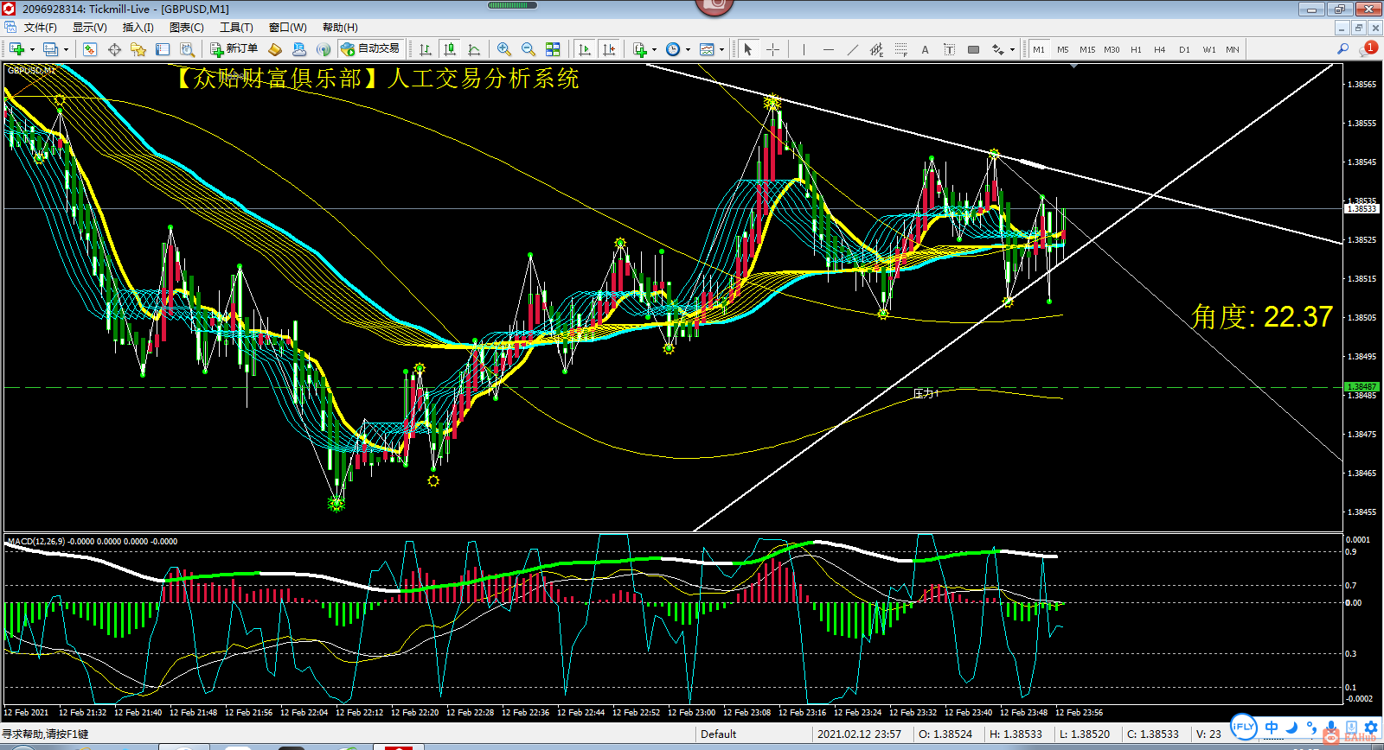
Task: Select the equidistant channel tool
Action: coord(876,49)
